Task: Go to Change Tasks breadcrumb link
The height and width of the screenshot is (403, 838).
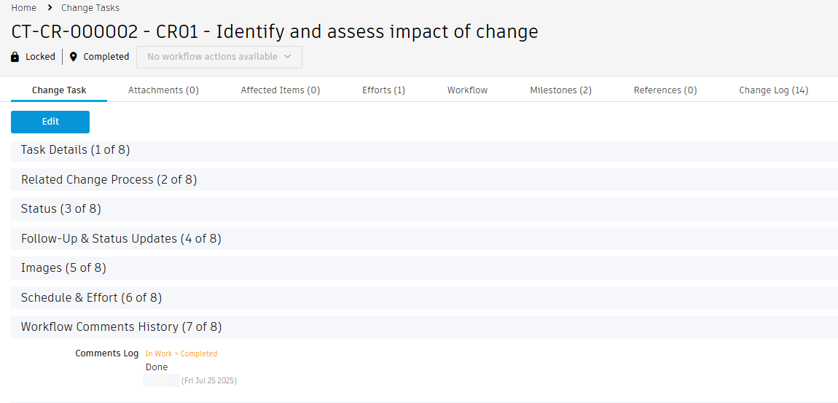Action: [x=90, y=8]
